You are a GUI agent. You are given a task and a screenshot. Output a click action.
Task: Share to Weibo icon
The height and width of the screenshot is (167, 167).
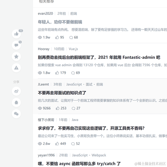pos(16,91)
